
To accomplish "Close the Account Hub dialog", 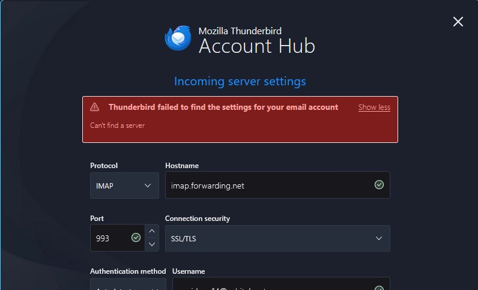I will point(458,22).
